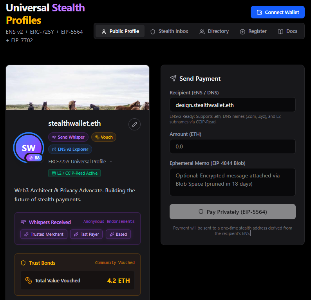
Task: Click the SW profile avatar
Action: [x=29, y=148]
